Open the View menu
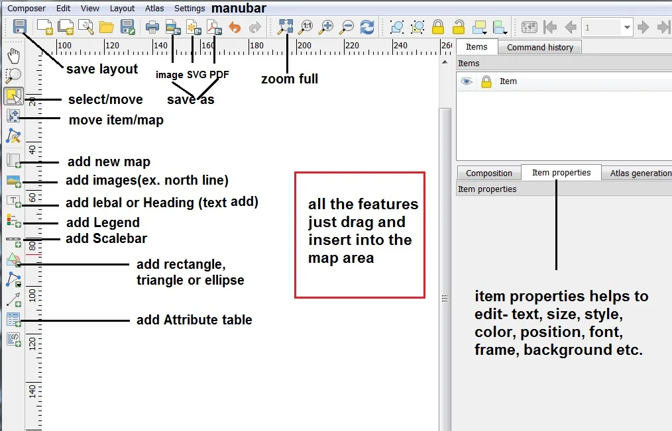The image size is (672, 431). point(90,8)
